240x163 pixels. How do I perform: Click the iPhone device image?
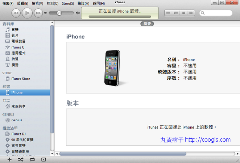112,68
